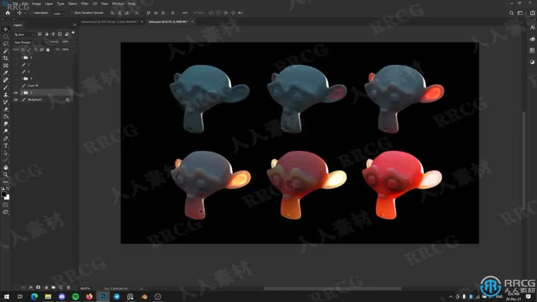Click the Create new layer icon
Viewport: 537px width, 302px height.
pyautogui.click(x=61, y=287)
